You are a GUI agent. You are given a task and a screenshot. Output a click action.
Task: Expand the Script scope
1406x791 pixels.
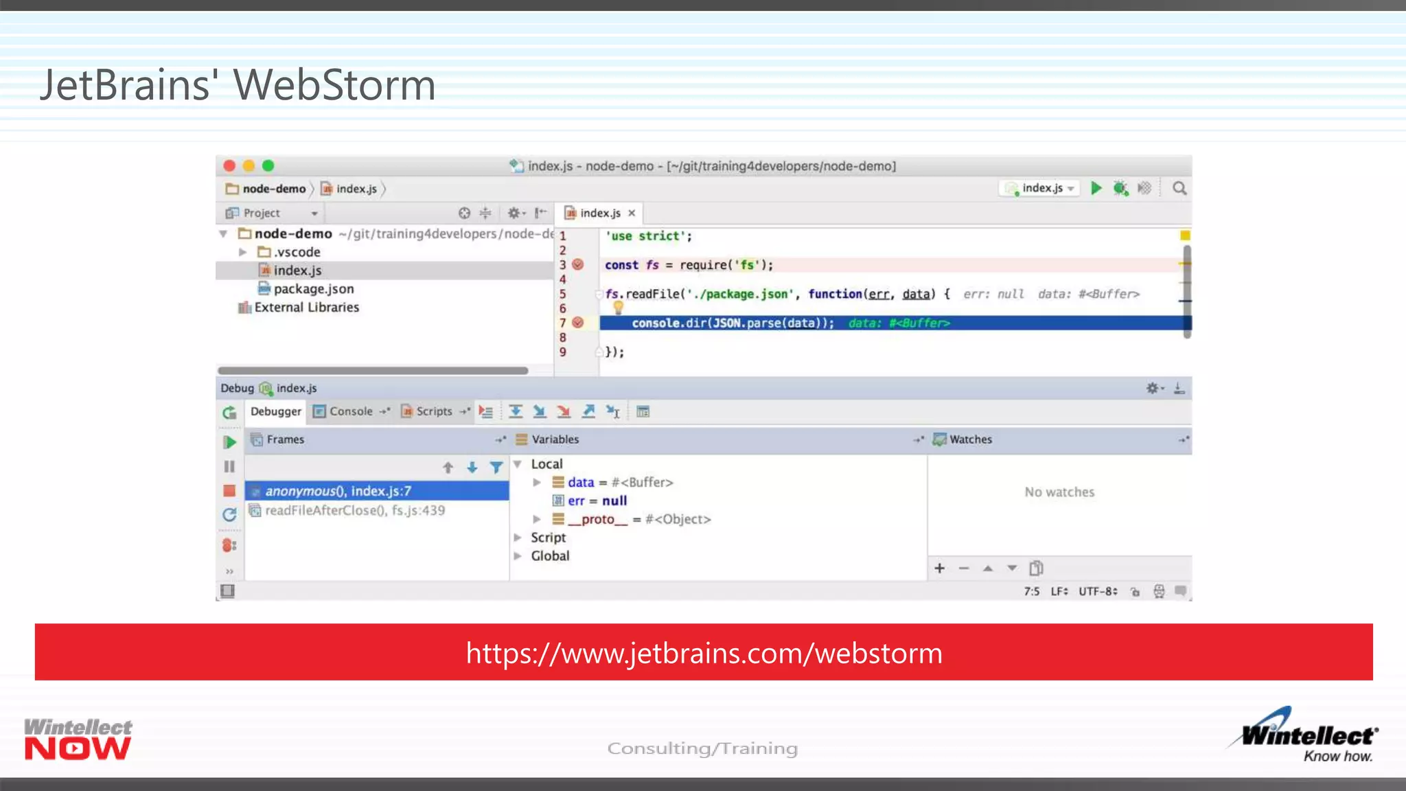518,538
